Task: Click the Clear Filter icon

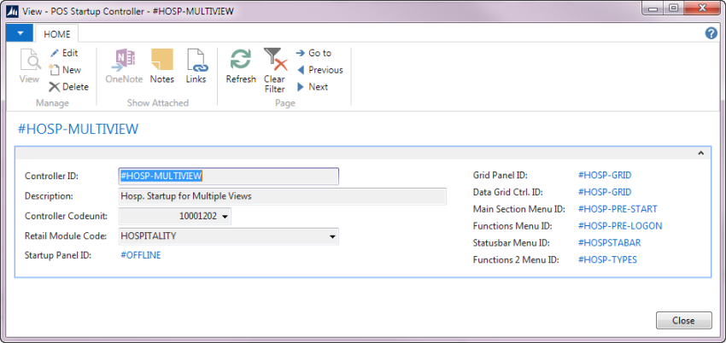Action: [x=274, y=60]
